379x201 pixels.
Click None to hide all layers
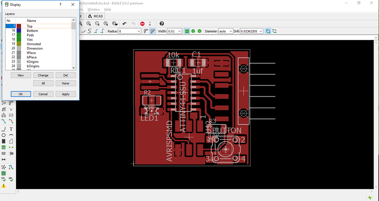[66, 83]
